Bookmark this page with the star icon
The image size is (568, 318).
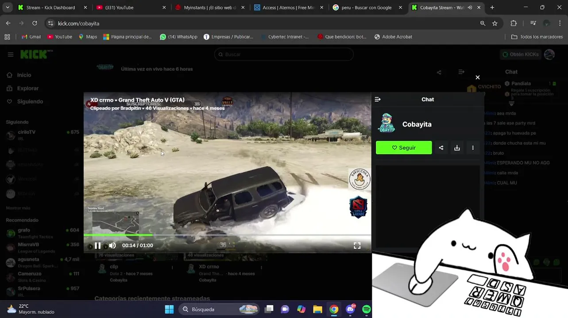(495, 23)
